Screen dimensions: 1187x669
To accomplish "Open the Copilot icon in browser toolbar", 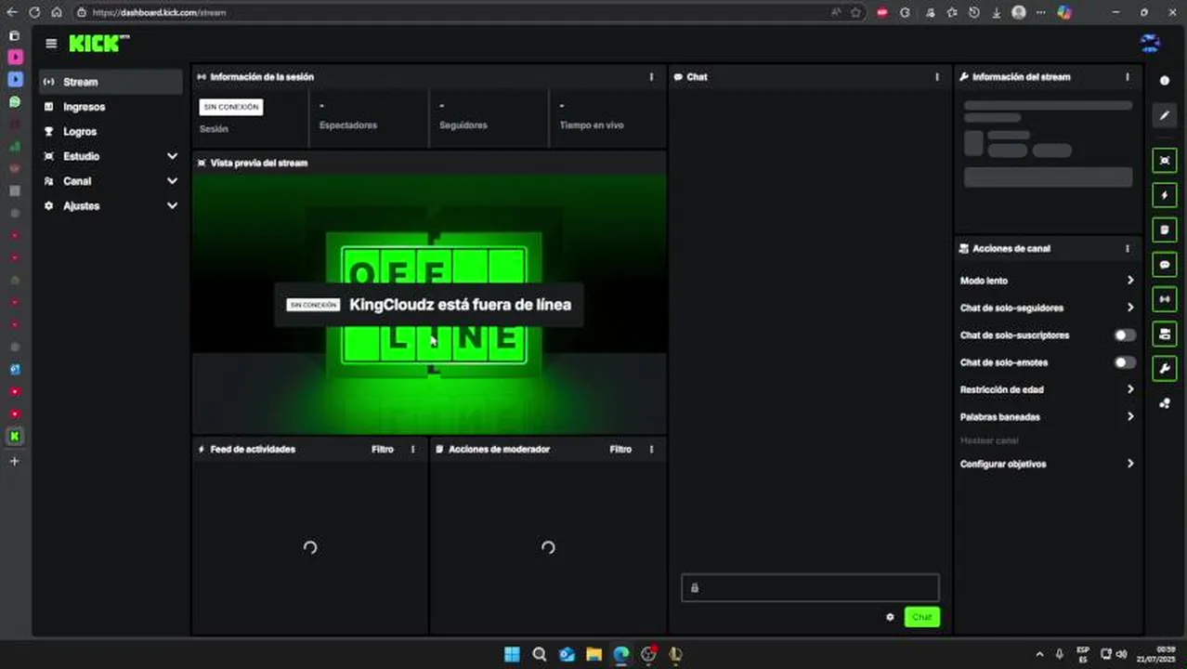I will pyautogui.click(x=1064, y=12).
